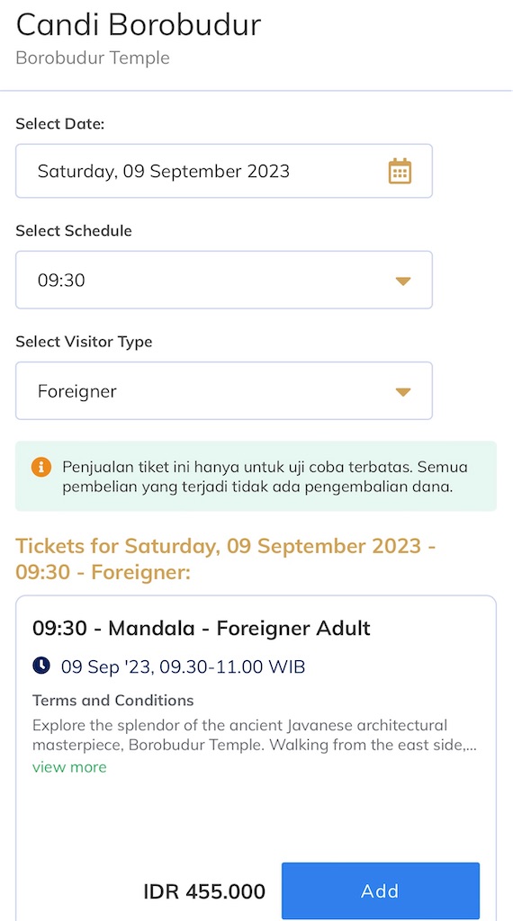Click the 09 Sep '23, 09.30-11.00 WIB time text

tap(184, 666)
